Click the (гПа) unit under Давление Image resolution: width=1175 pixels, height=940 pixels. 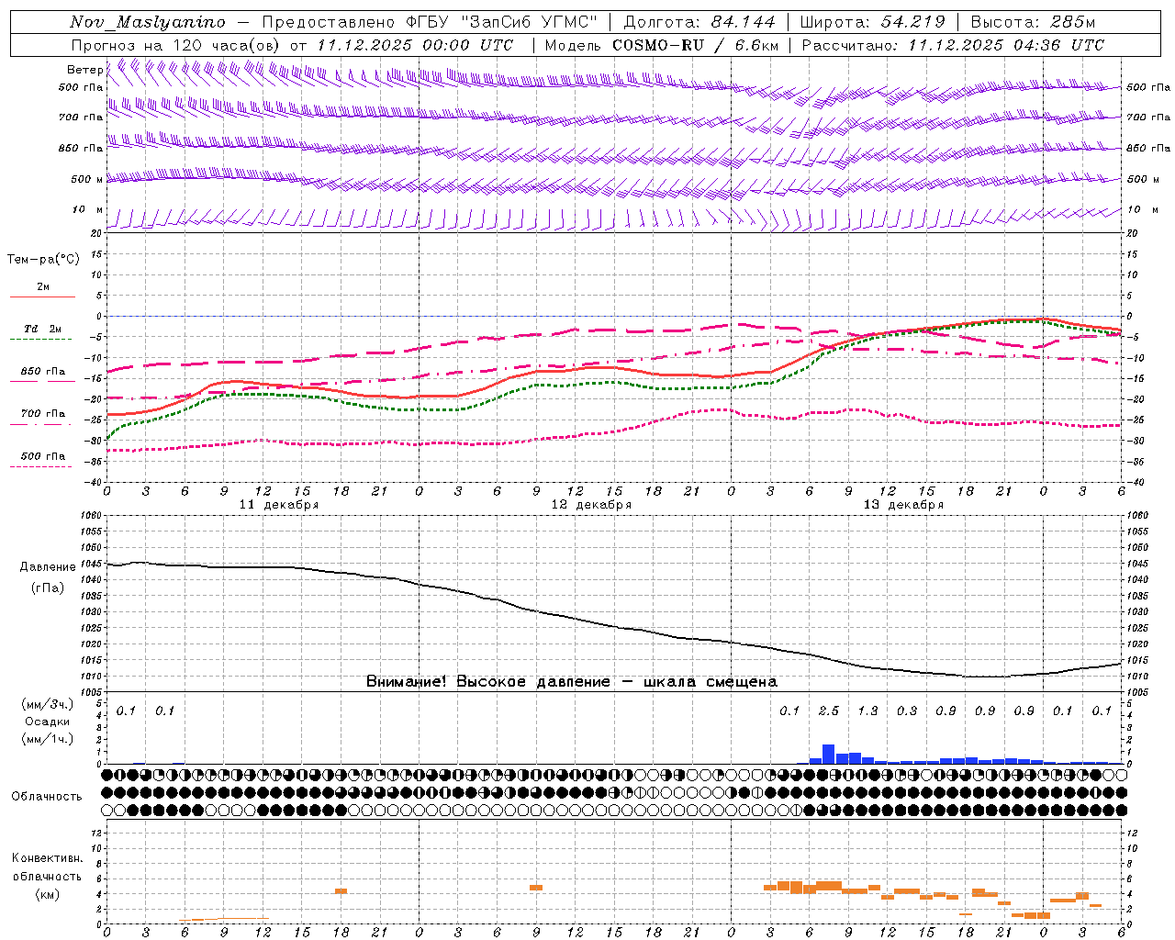point(48,588)
